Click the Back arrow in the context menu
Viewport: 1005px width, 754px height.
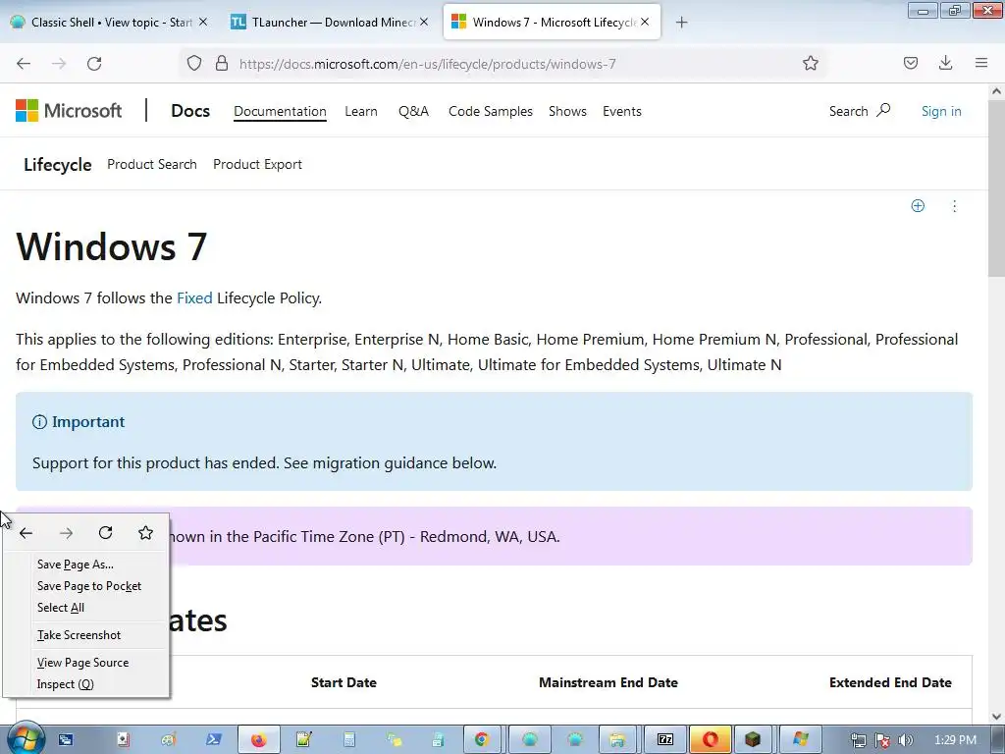tap(26, 533)
